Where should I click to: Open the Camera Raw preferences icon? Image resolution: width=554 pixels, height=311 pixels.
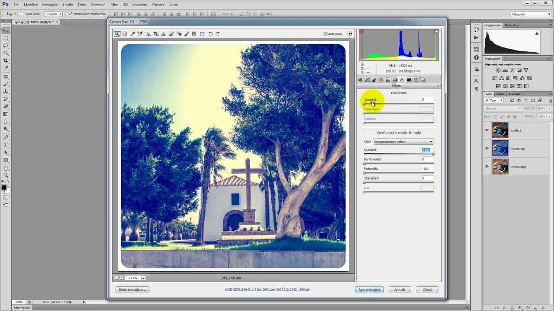click(202, 34)
